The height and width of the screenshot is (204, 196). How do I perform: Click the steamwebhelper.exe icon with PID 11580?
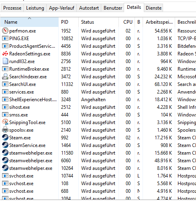[5, 153]
